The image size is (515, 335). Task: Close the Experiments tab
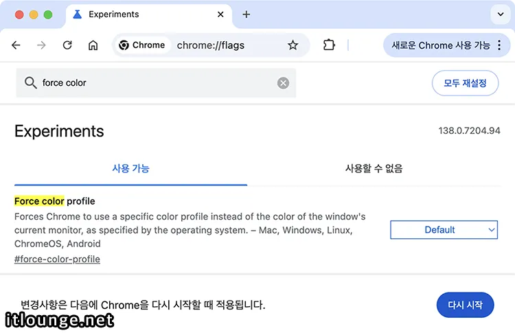pos(220,14)
